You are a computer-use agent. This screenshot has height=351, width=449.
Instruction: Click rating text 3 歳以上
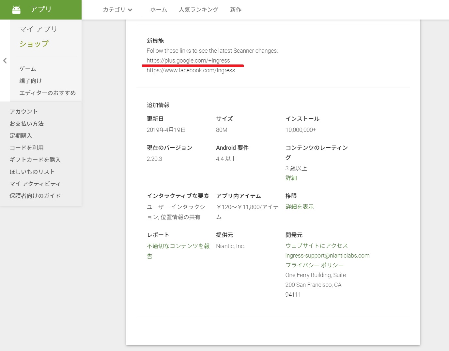pyautogui.click(x=296, y=168)
